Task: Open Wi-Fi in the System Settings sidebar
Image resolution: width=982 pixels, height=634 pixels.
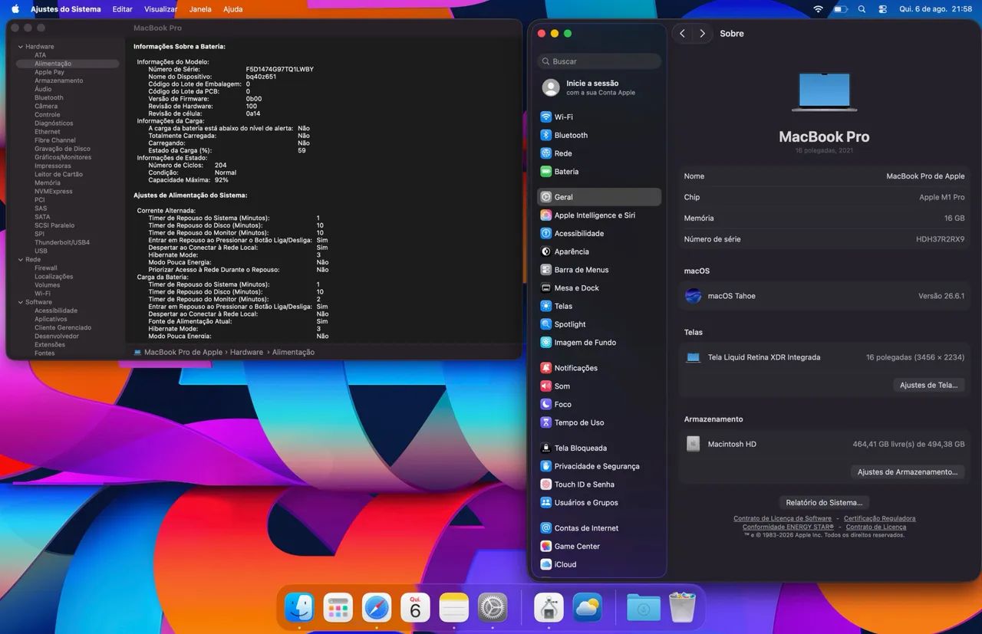Action: click(x=599, y=117)
